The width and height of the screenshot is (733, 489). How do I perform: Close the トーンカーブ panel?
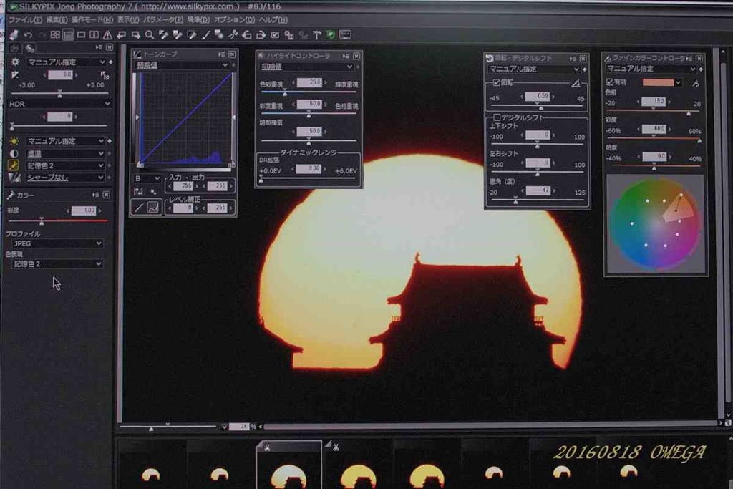pyautogui.click(x=232, y=54)
